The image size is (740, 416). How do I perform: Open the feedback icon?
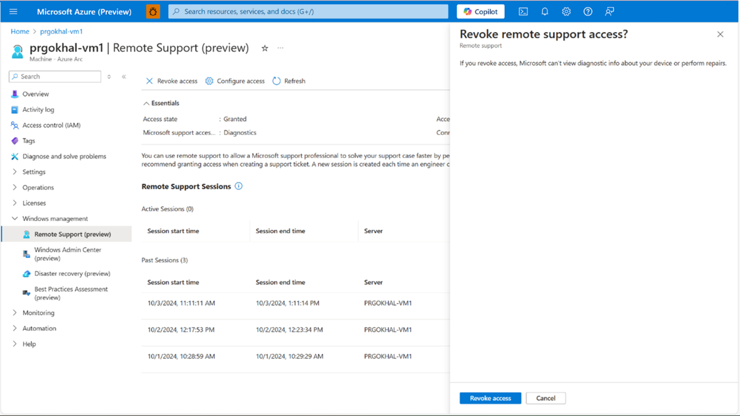[x=609, y=11]
